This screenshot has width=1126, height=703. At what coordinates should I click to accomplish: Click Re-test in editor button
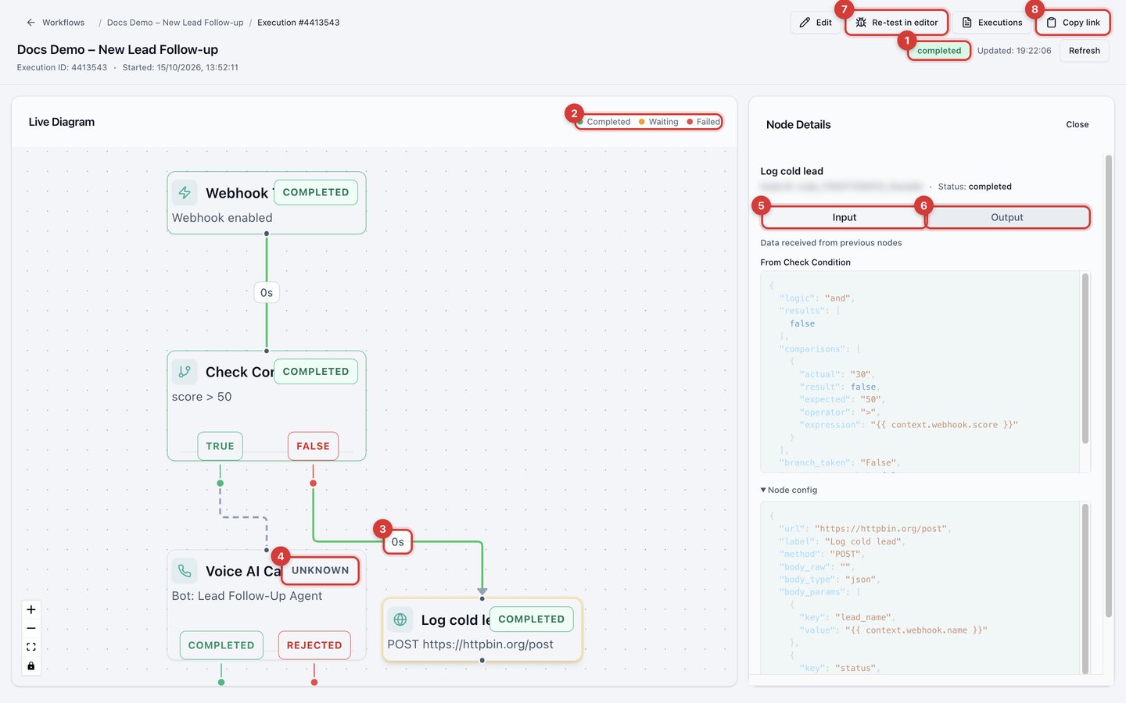(896, 23)
